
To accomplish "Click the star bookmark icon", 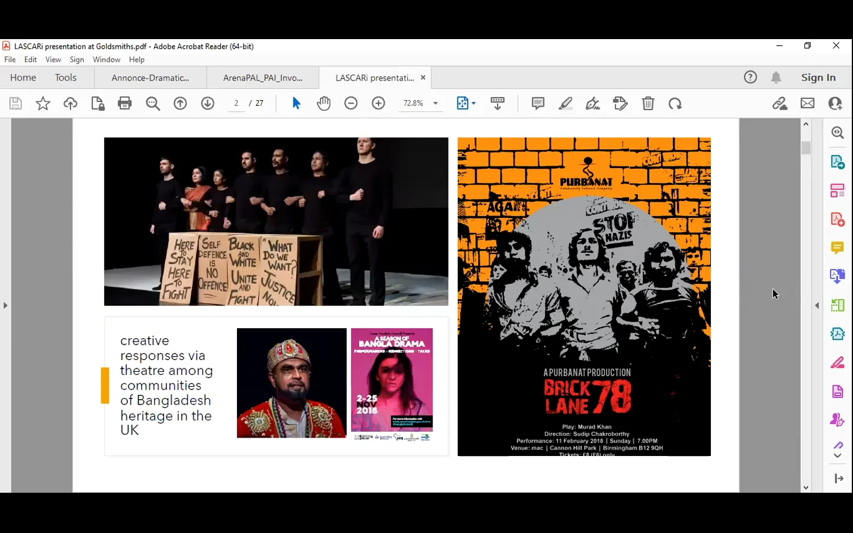I will (43, 104).
